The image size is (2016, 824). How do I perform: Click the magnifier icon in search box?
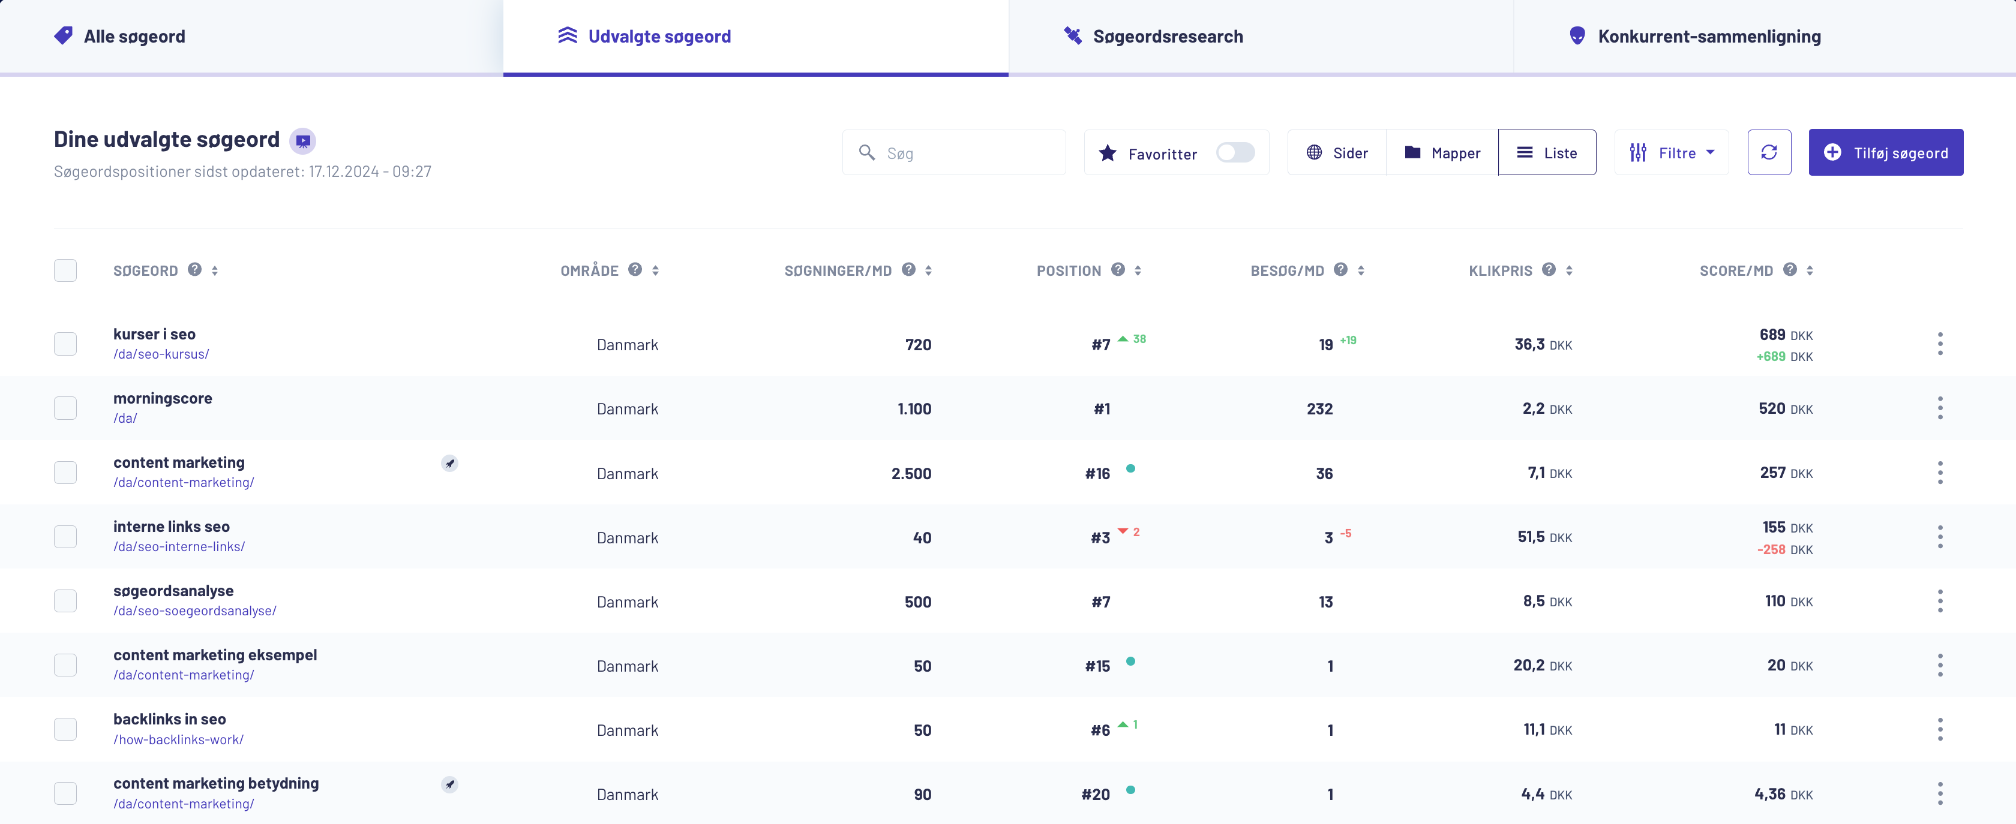[x=866, y=152]
